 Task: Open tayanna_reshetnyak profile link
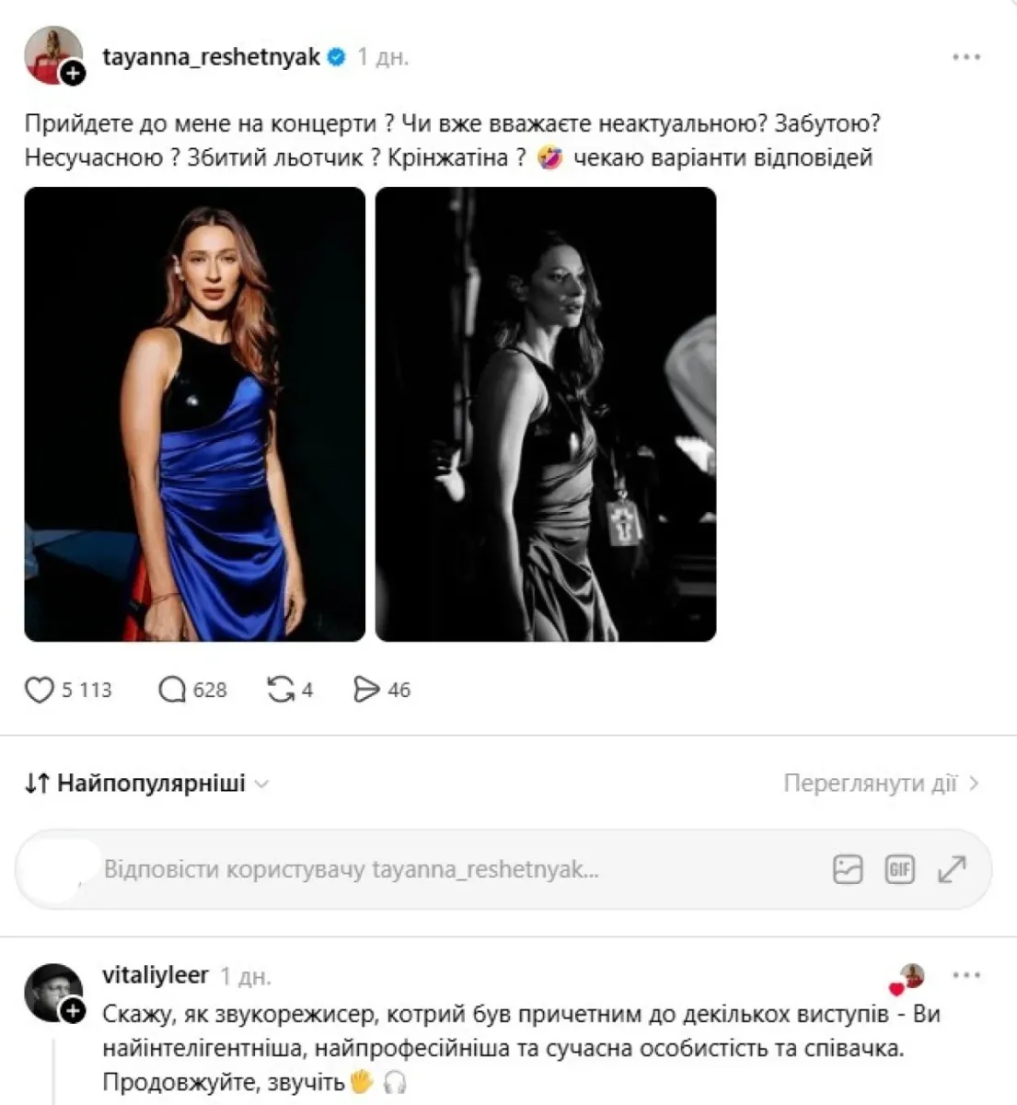point(212,57)
